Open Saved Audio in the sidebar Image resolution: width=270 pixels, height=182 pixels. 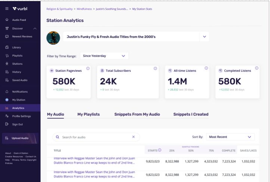click(x=20, y=80)
